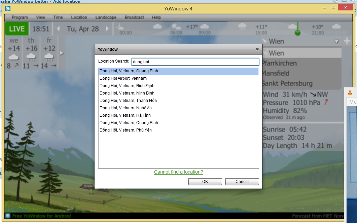Open the Help menu
This screenshot has height=223, width=357.
[x=156, y=17]
